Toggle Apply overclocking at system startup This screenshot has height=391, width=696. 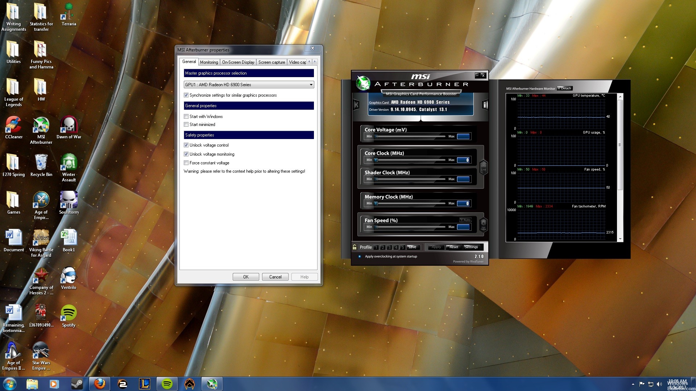[360, 256]
